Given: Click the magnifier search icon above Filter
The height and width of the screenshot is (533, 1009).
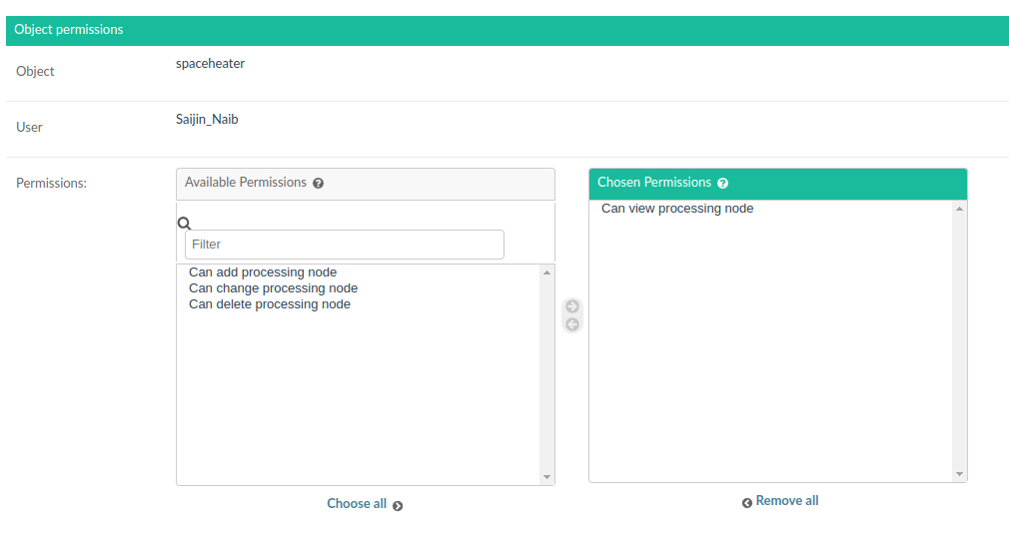Looking at the screenshot, I should tap(184, 224).
